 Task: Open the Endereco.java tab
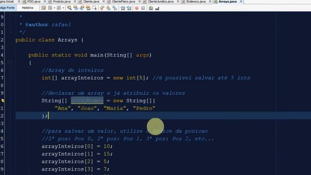[x=196, y=1]
